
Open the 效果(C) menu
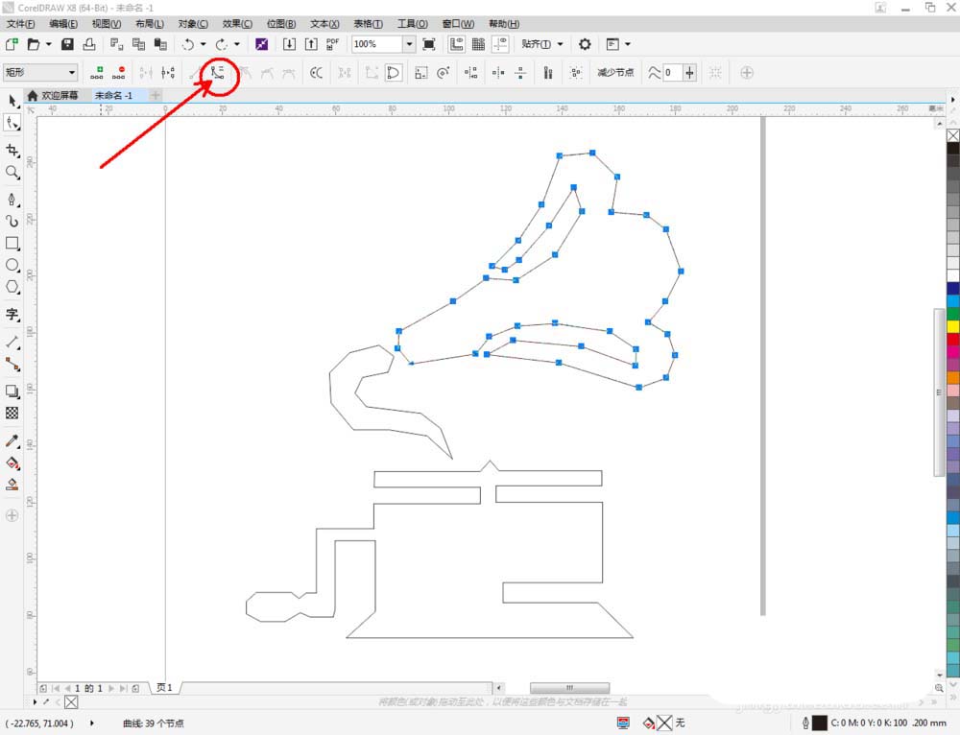(237, 24)
